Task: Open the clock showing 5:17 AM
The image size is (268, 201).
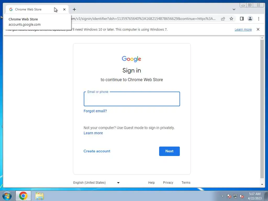Action: click(255, 196)
